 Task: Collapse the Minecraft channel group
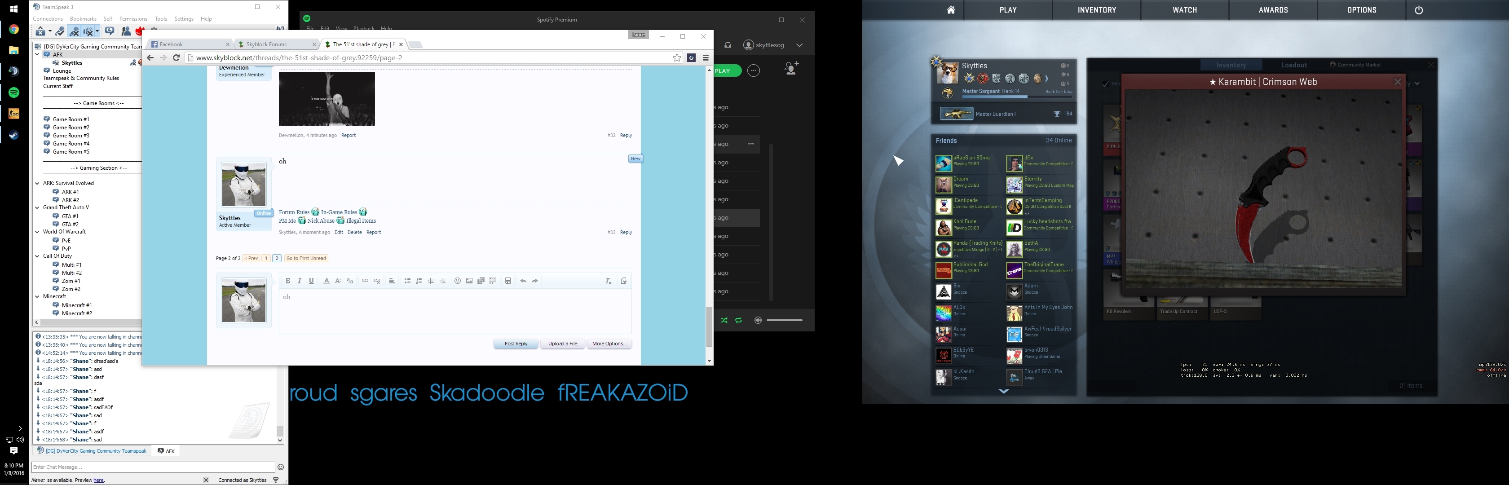[37, 297]
